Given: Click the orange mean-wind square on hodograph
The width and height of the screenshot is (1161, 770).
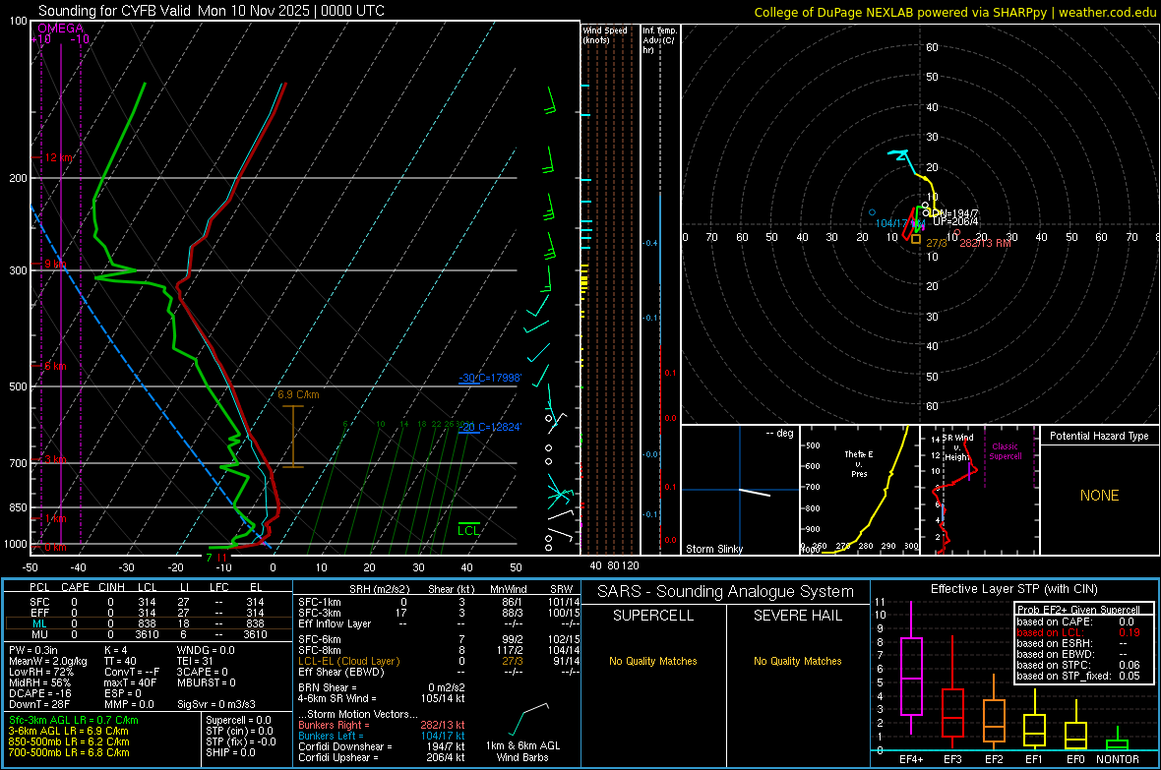Looking at the screenshot, I should (916, 239).
